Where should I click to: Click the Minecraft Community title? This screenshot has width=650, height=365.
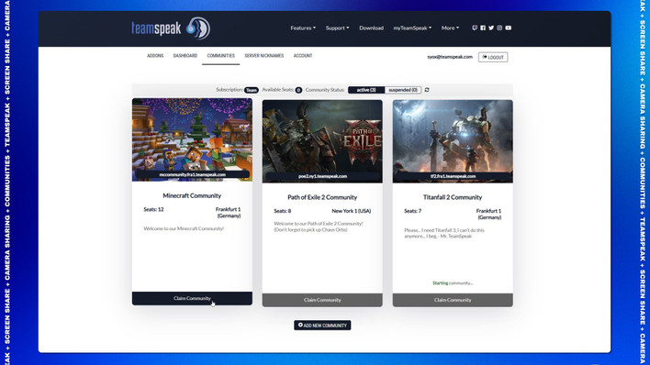coord(192,195)
